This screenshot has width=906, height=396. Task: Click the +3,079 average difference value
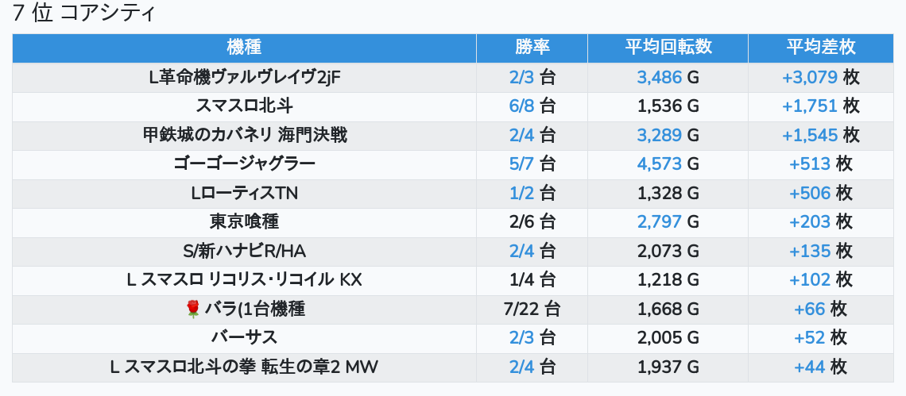click(x=810, y=77)
